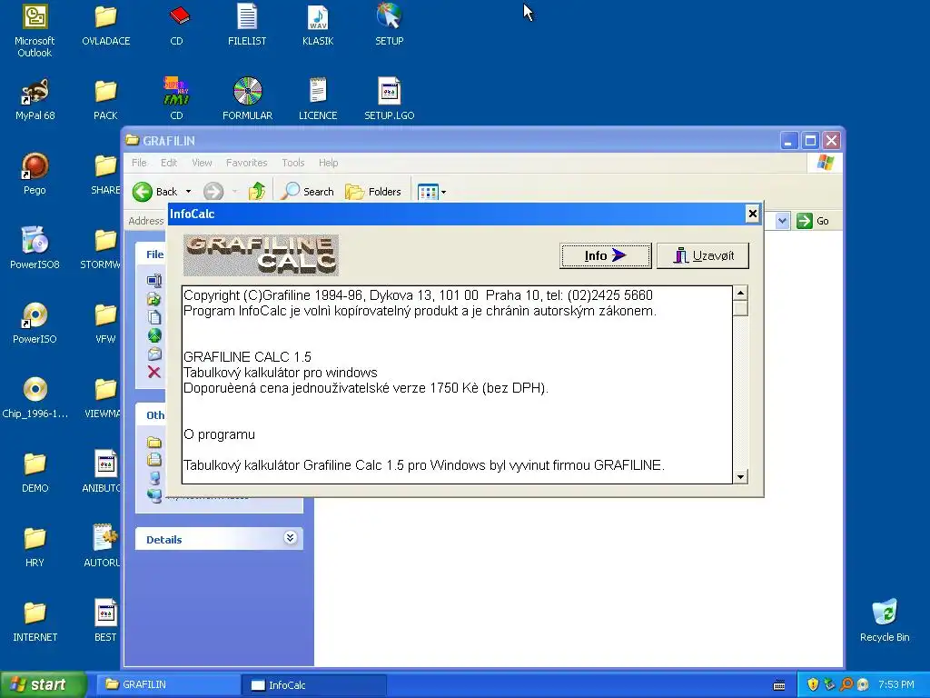Click the Back button in GRAFILIN window
This screenshot has height=698, width=930.
pyautogui.click(x=154, y=192)
